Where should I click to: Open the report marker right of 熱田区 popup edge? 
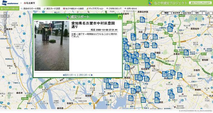(127, 67)
